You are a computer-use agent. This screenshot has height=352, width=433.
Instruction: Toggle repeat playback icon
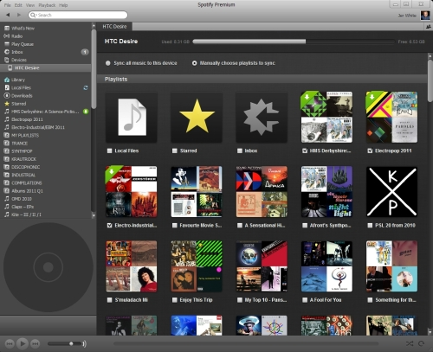coord(422,343)
